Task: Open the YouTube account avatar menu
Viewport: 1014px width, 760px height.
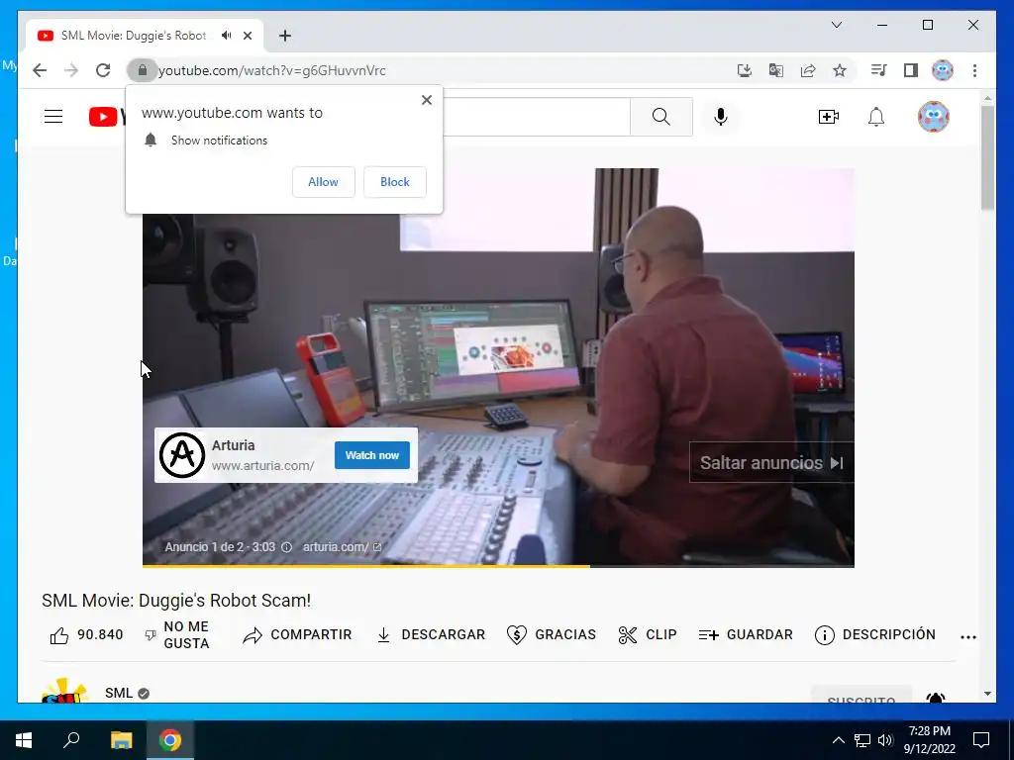Action: click(x=934, y=117)
